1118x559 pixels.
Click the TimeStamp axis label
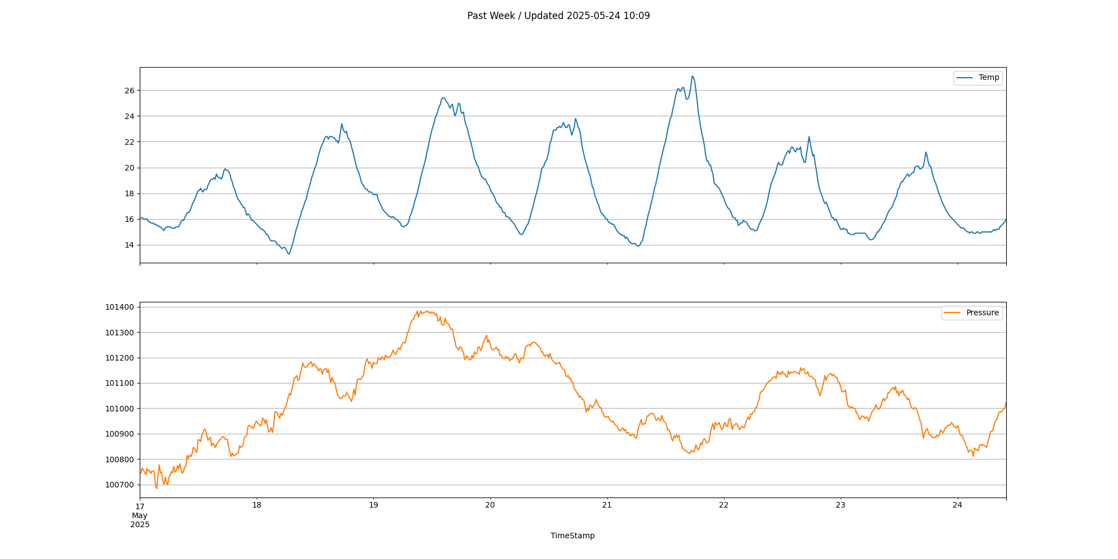[572, 536]
